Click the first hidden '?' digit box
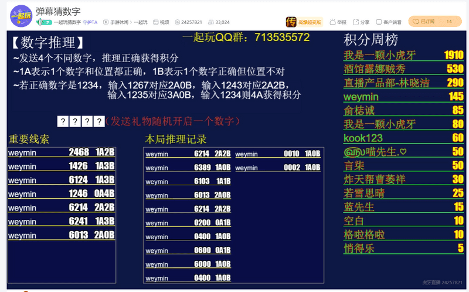The width and height of the screenshot is (469, 292). click(x=63, y=121)
